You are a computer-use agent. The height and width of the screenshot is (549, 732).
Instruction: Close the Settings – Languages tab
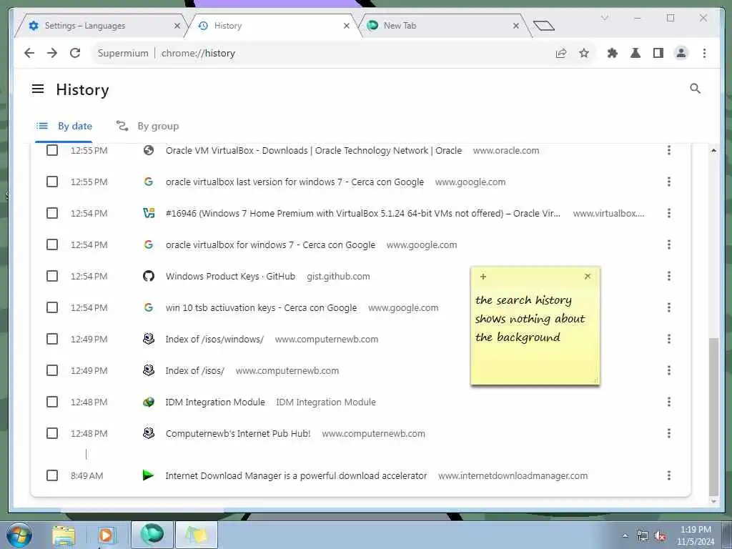[177, 26]
